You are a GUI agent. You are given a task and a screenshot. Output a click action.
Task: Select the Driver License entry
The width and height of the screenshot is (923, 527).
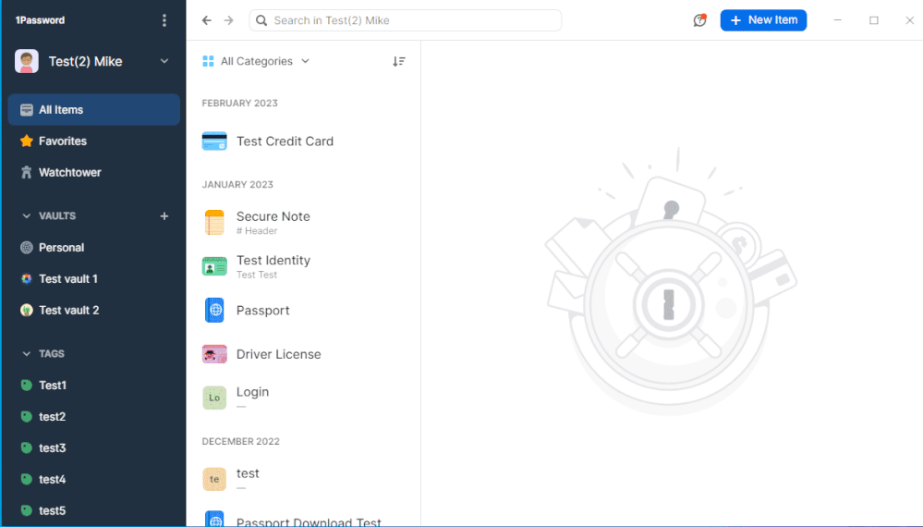(278, 354)
